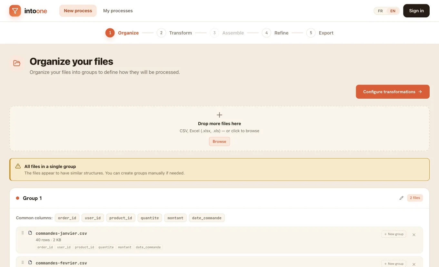Click the Sign in button
Image resolution: width=439 pixels, height=267 pixels.
pos(416,11)
